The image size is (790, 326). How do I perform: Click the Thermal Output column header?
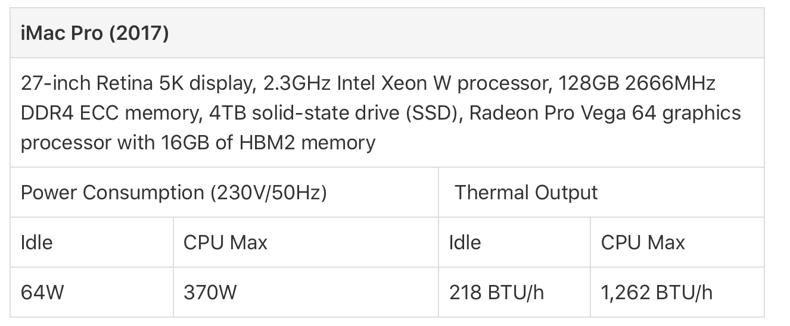(x=526, y=193)
